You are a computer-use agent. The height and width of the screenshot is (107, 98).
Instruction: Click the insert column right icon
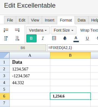point(17,30)
